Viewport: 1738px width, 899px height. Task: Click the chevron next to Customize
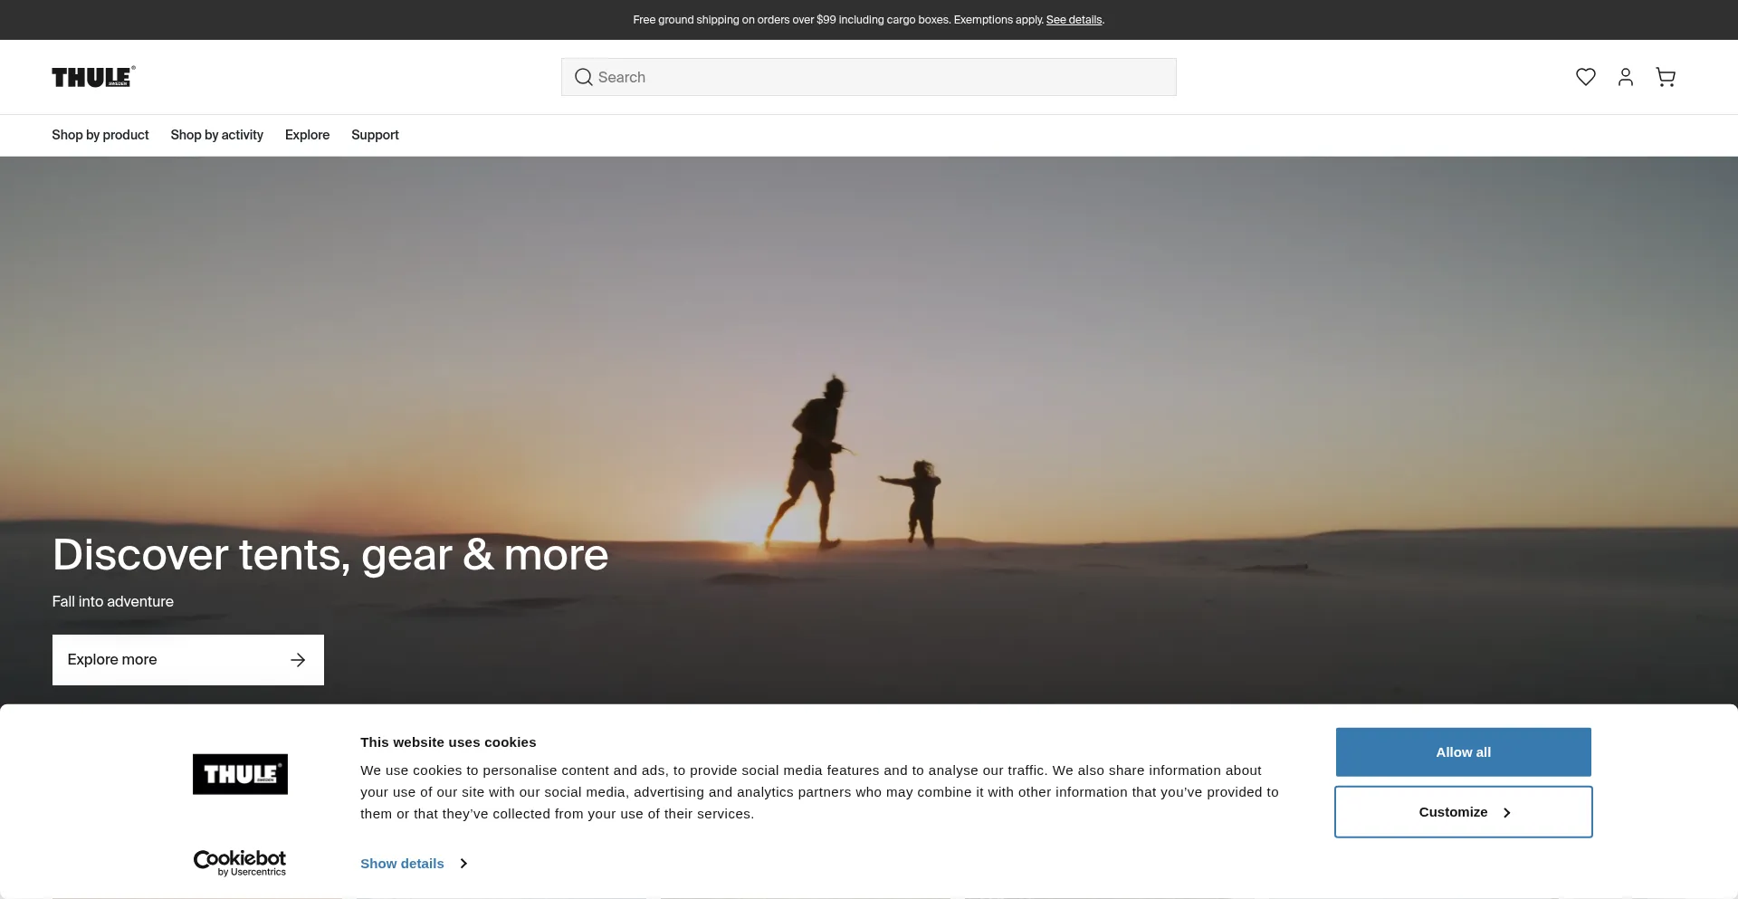click(1507, 813)
